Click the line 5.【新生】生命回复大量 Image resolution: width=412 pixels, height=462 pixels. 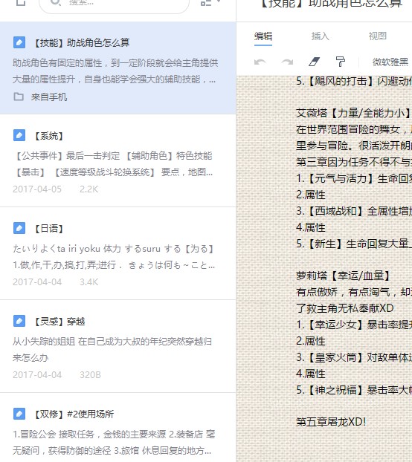354,244
